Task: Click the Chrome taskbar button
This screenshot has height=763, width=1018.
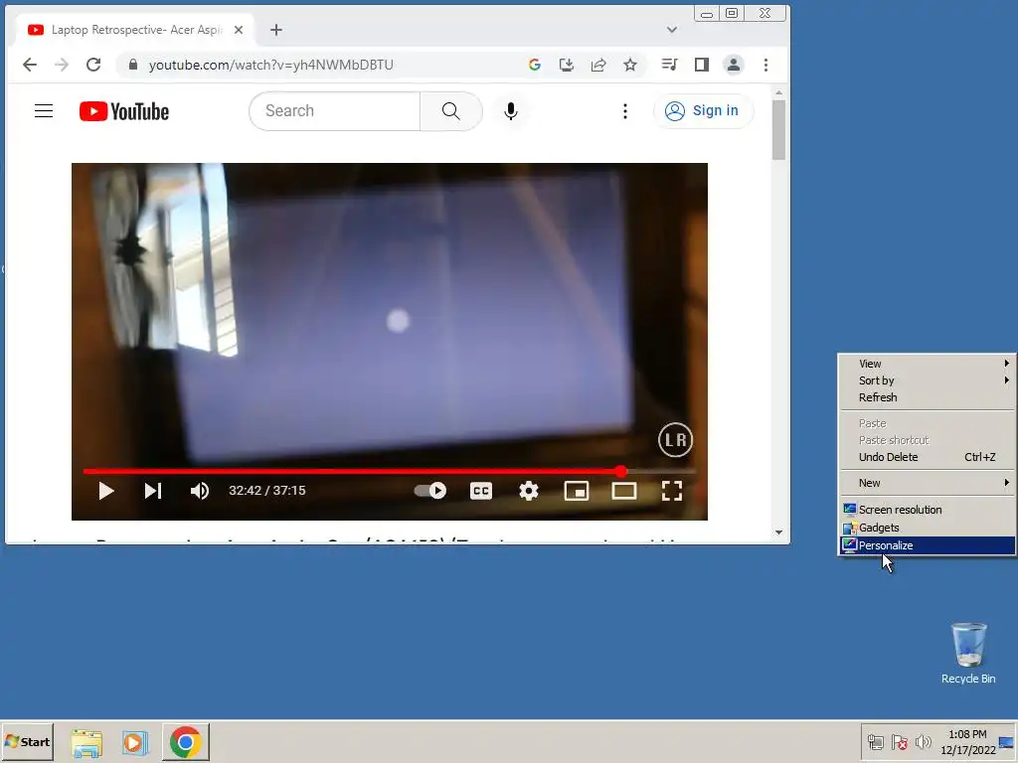Action: tap(186, 742)
